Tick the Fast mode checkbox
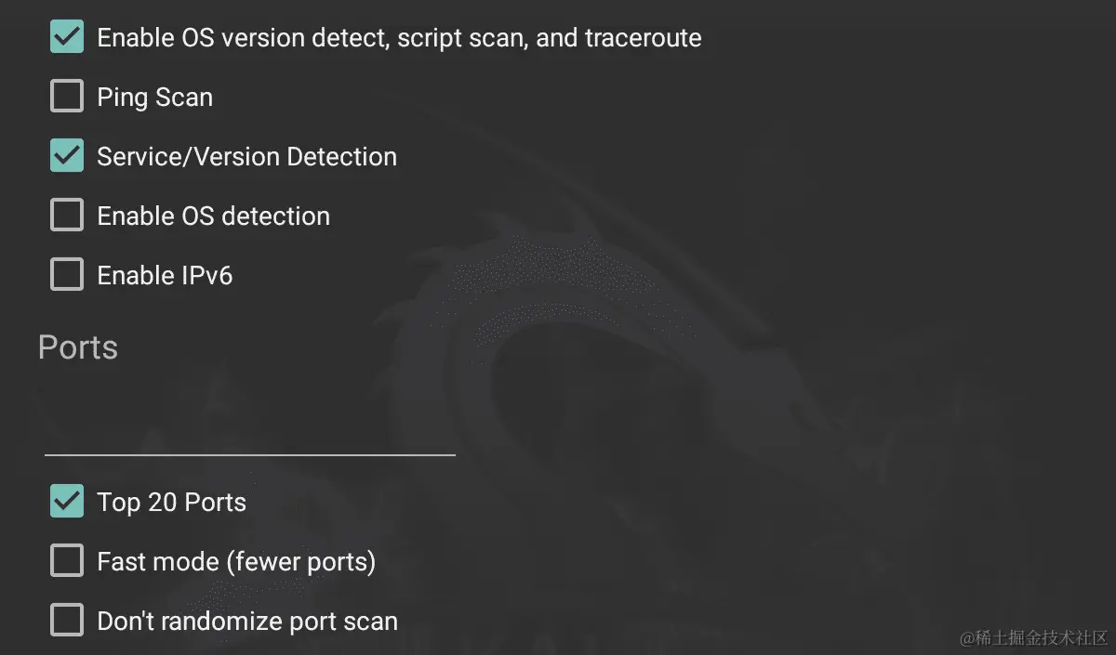The image size is (1116, 655). [x=67, y=561]
